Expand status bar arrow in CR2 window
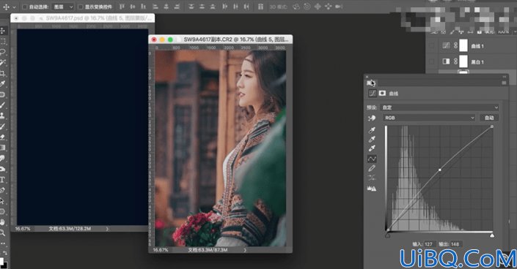Screen dimensions: 517x269 [245, 250]
